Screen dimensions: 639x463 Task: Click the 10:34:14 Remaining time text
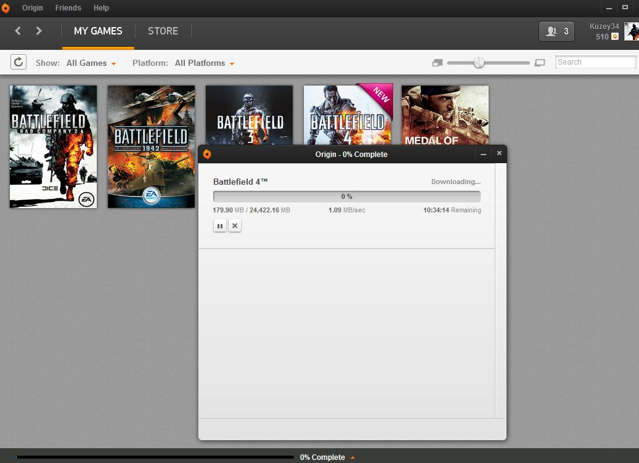452,210
